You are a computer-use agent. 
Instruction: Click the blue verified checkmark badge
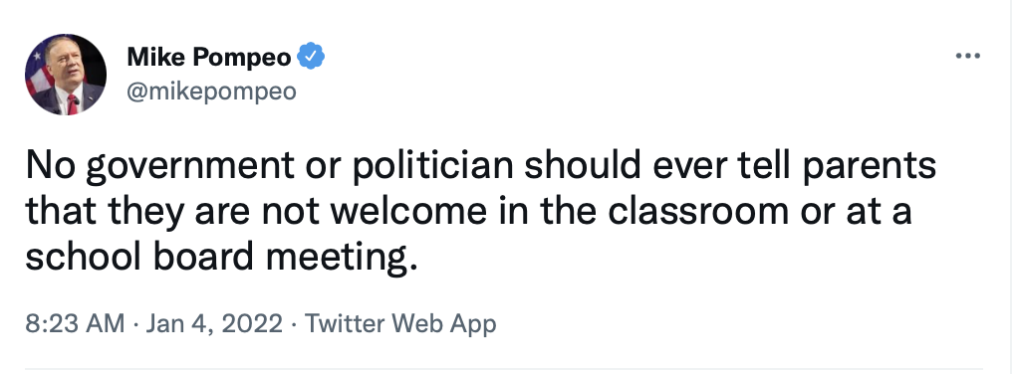[x=311, y=58]
